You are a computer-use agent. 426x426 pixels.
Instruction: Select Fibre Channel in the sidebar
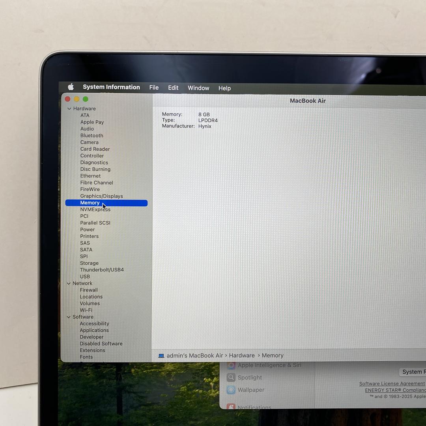point(97,183)
